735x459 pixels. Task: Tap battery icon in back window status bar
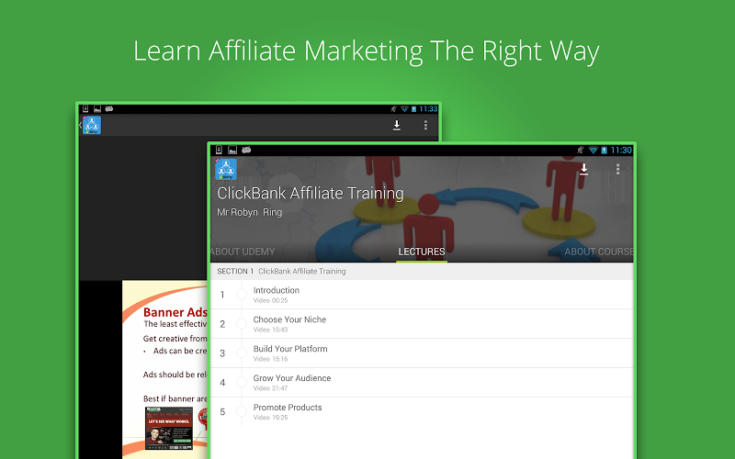coord(414,108)
